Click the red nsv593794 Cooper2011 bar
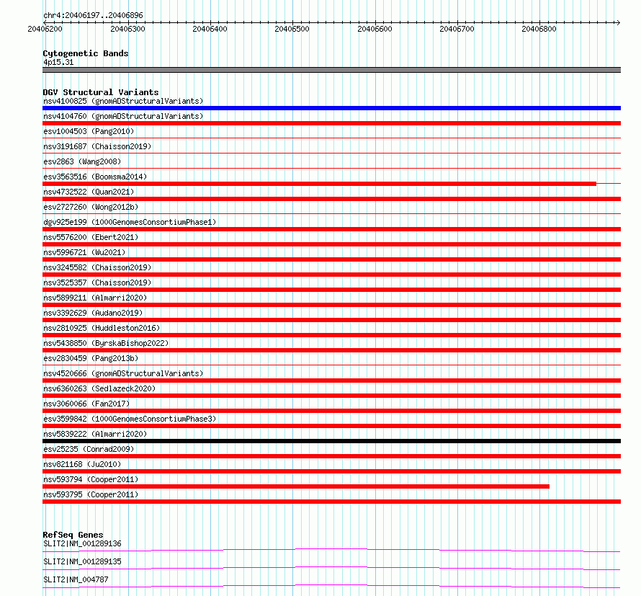This screenshot has height=596, width=641. tap(296, 486)
